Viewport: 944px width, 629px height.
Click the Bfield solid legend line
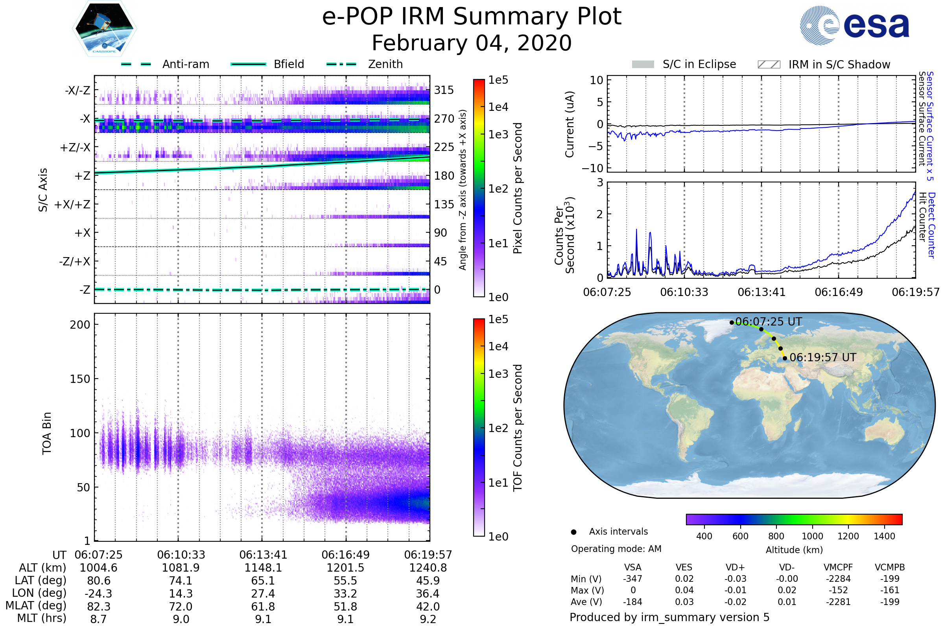click(248, 64)
